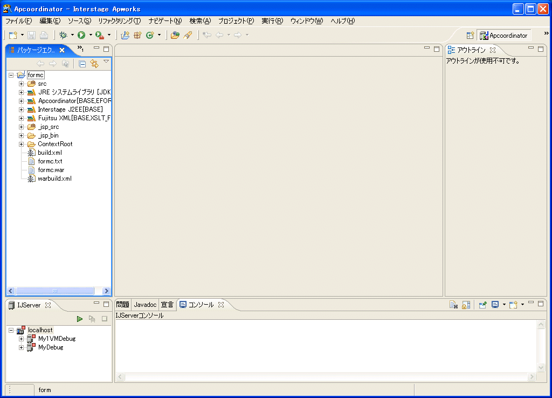Viewport: 552px width, 398px height.
Task: Switch to the Javadoc tab
Action: tap(145, 305)
